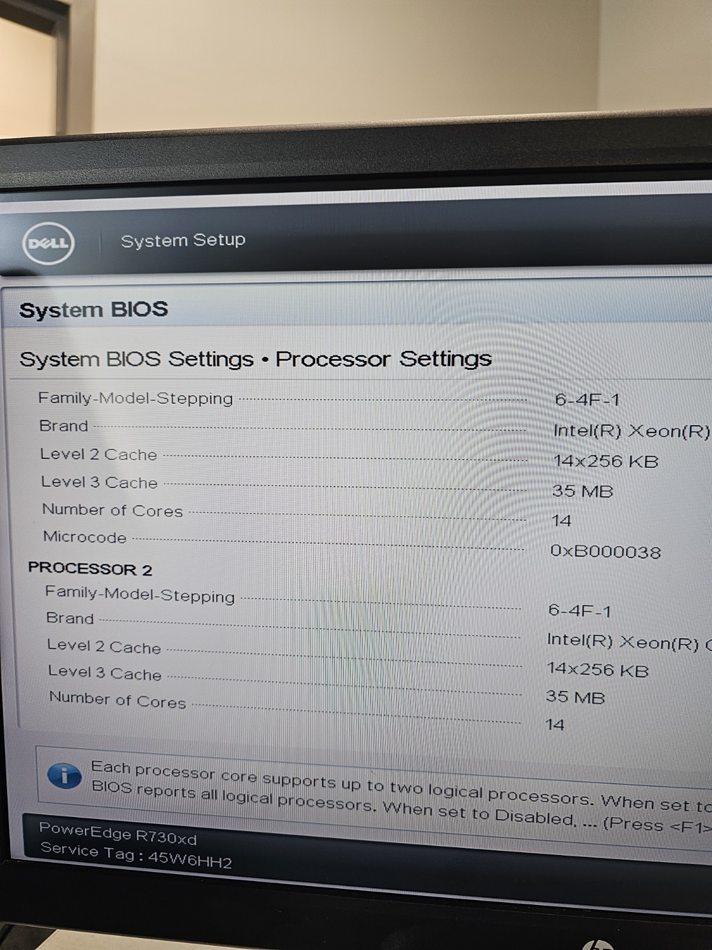Select the first Level 2 Cache label

click(98, 454)
